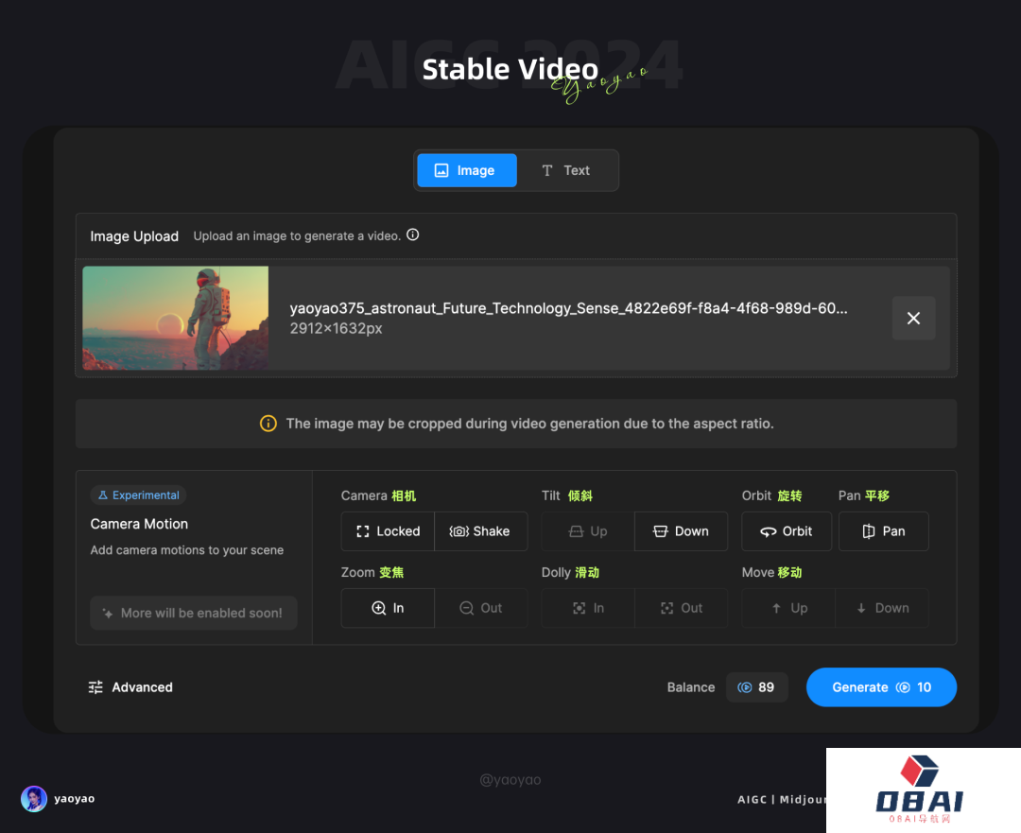This screenshot has height=833, width=1021.
Task: Click the Camera Motion heading
Action: tap(139, 524)
